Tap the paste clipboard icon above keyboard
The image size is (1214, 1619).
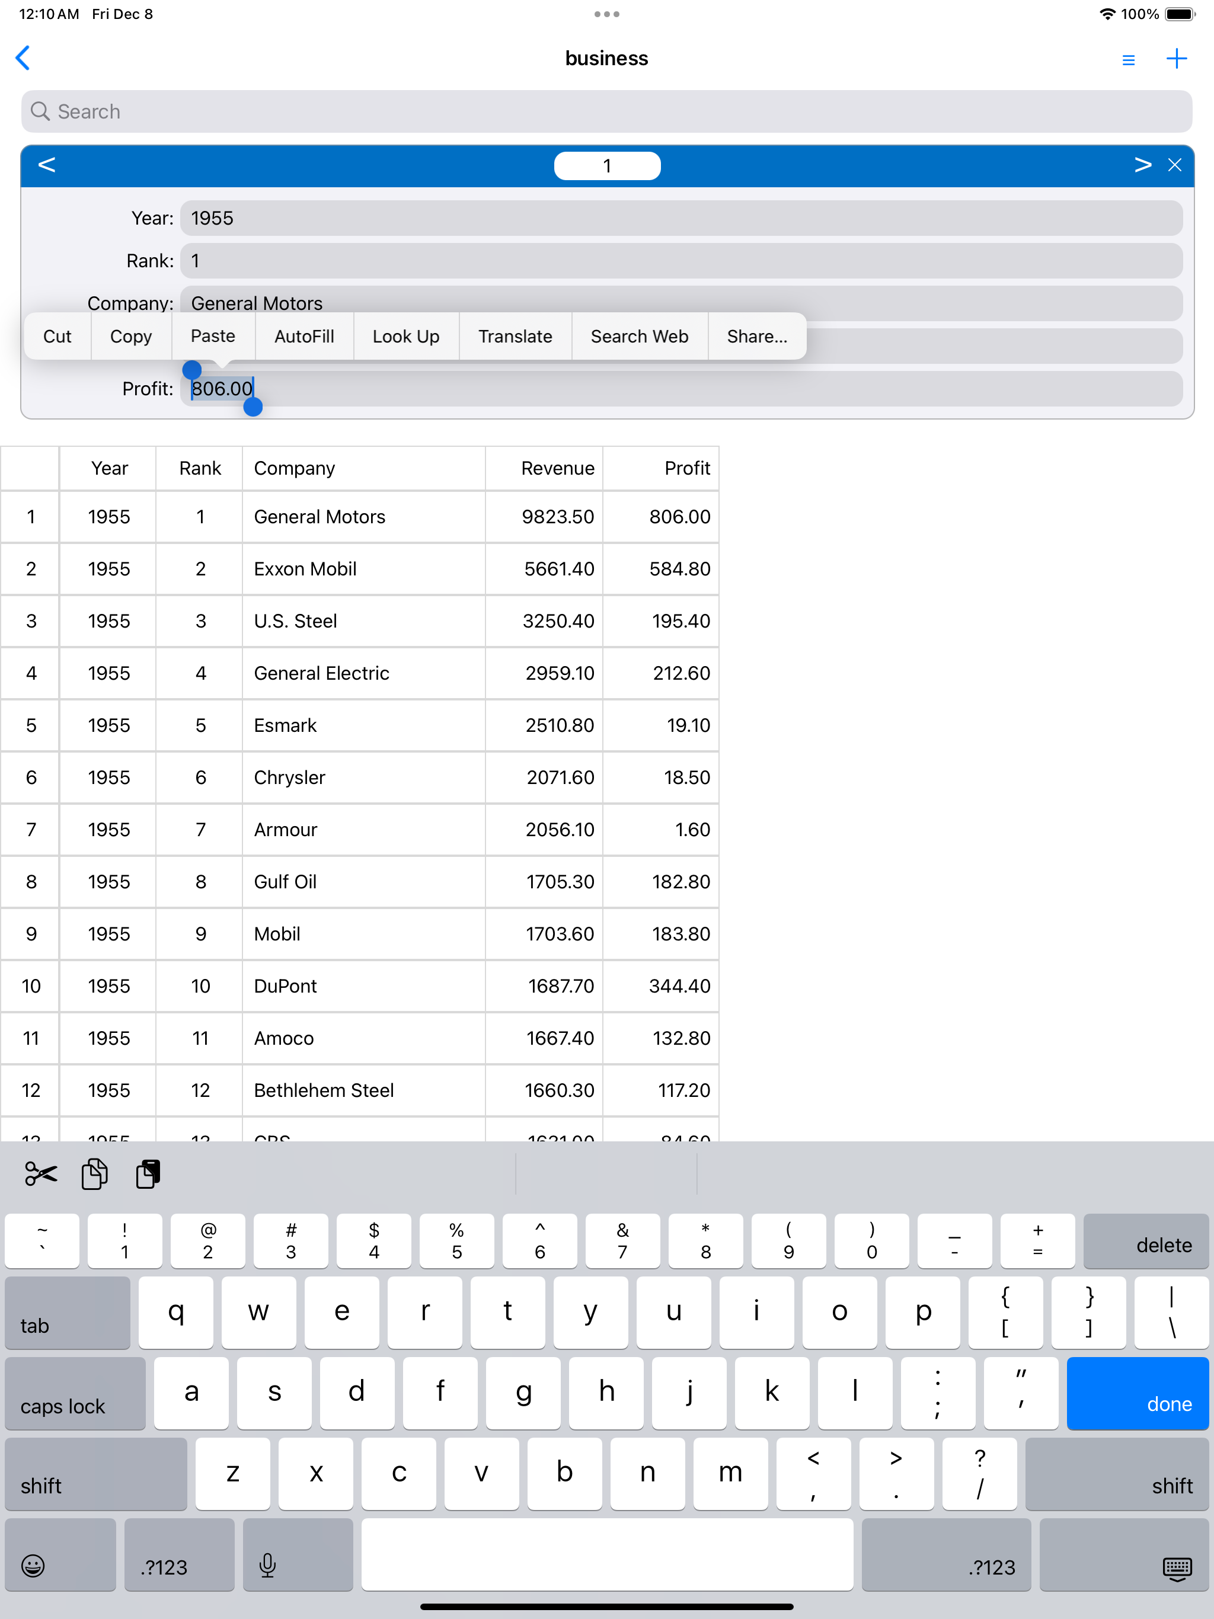148,1174
